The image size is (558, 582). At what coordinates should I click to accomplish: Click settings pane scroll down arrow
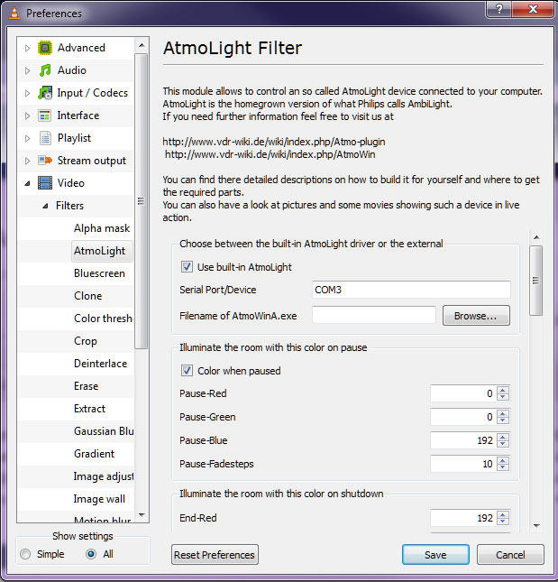tap(536, 525)
